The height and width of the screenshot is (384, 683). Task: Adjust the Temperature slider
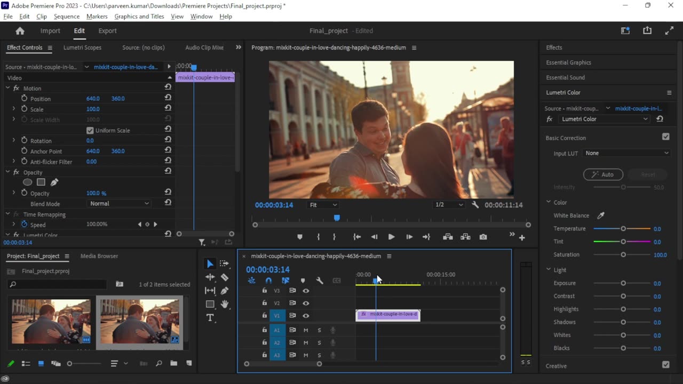(x=622, y=229)
